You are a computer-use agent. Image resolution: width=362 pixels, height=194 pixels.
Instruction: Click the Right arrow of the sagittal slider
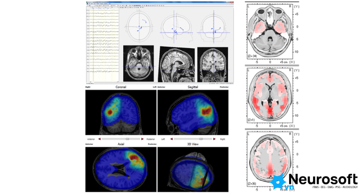[214, 139]
